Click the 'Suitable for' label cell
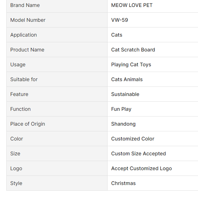 coord(24,79)
